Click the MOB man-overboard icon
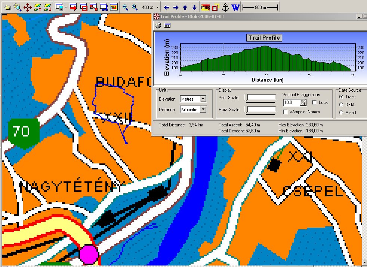 pyautogui.click(x=205, y=7)
